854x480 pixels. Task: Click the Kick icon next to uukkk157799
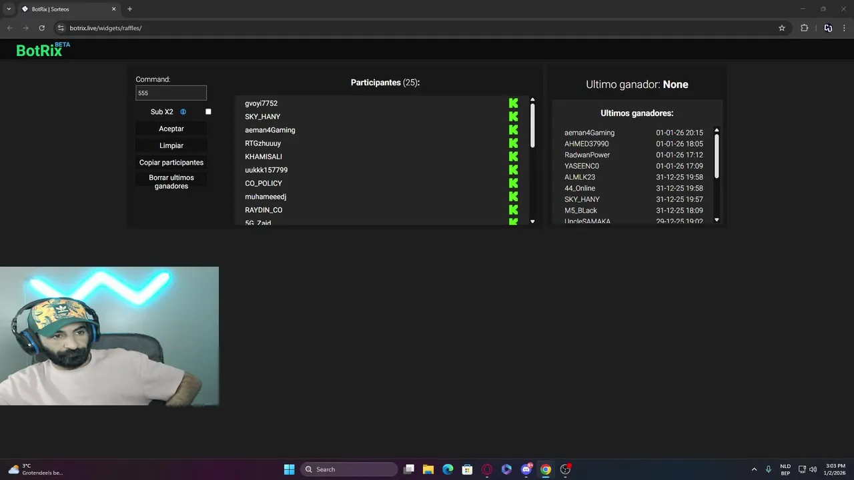(x=513, y=170)
